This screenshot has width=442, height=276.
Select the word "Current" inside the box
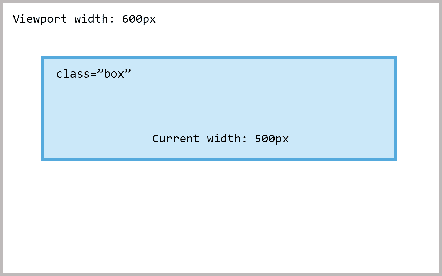tap(176, 139)
